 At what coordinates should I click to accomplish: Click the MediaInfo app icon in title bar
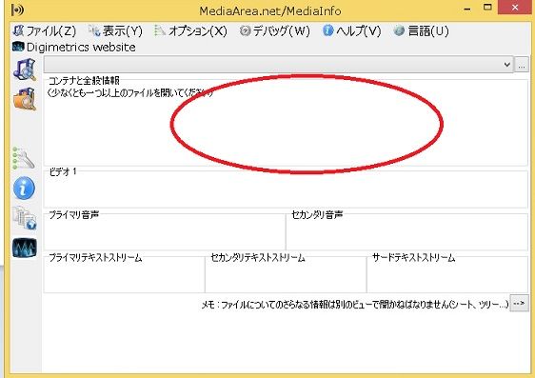click(x=17, y=10)
